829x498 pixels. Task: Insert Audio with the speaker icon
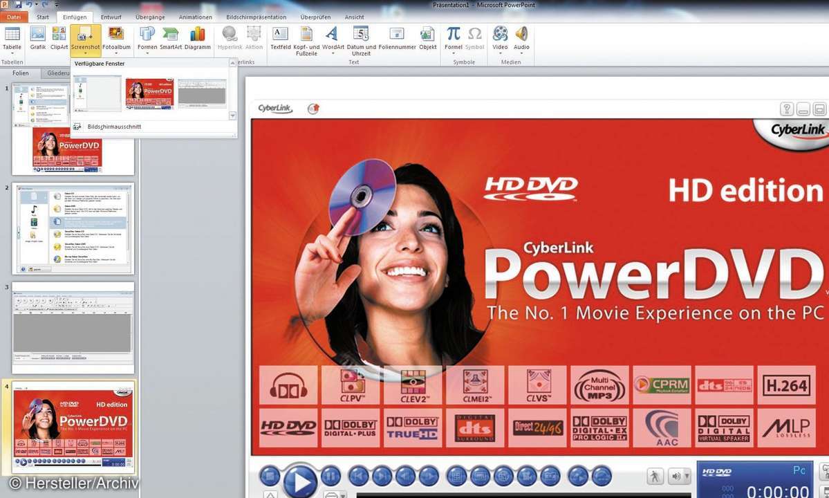(521, 34)
